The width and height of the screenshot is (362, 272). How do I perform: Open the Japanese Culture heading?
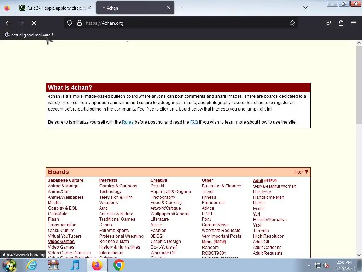click(65, 180)
